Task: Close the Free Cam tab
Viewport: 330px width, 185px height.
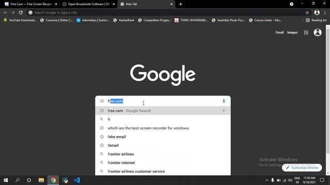Action: click(x=56, y=4)
